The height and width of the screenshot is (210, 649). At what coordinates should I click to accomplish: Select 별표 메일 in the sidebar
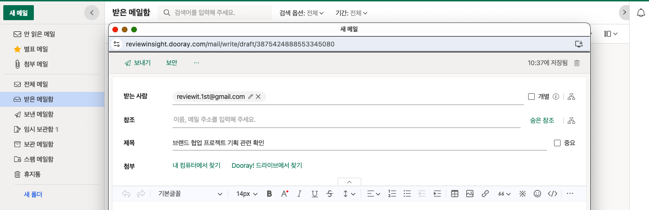36,49
